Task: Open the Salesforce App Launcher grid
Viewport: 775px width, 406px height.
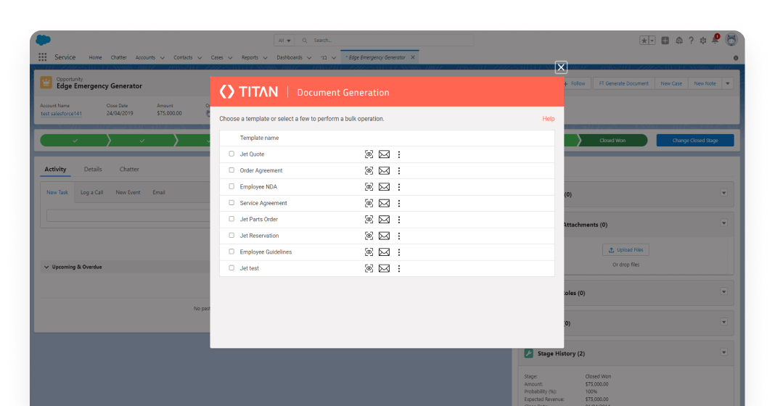Action: click(42, 57)
